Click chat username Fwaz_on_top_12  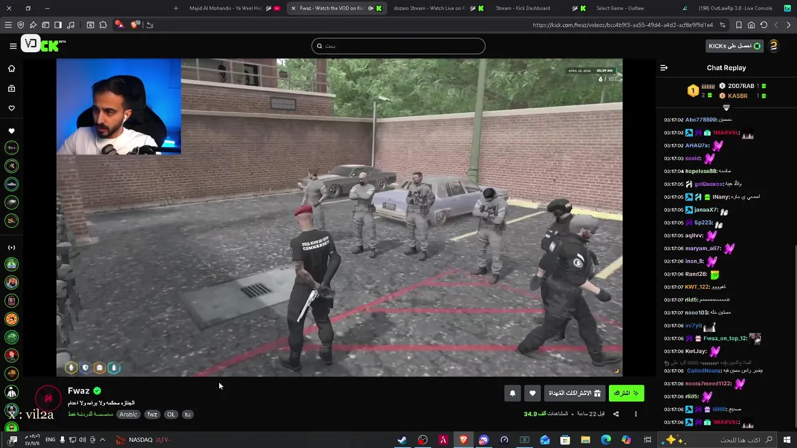(725, 338)
